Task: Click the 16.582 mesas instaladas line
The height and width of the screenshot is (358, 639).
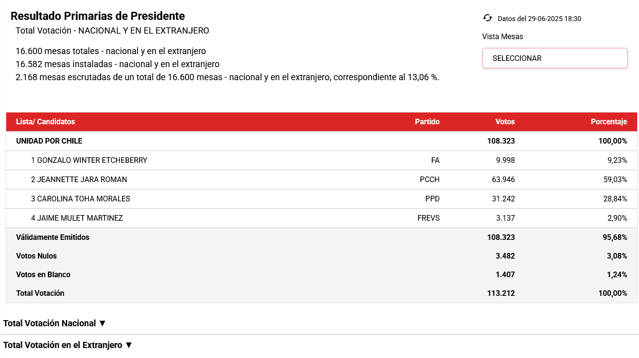Action: click(117, 65)
